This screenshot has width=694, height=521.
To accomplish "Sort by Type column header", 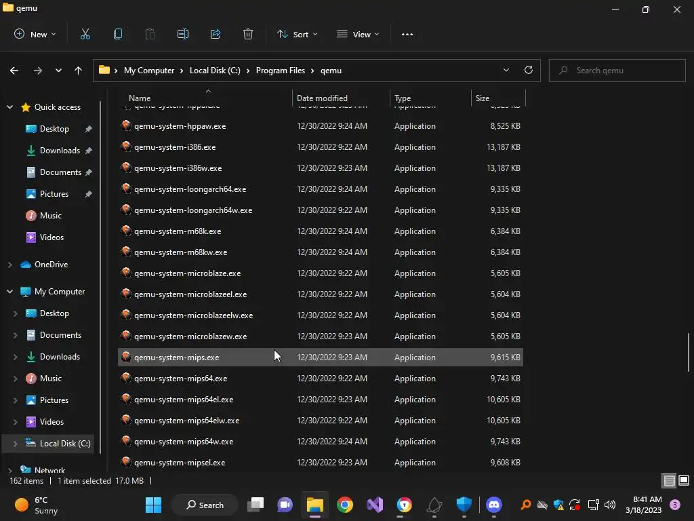I will [430, 98].
